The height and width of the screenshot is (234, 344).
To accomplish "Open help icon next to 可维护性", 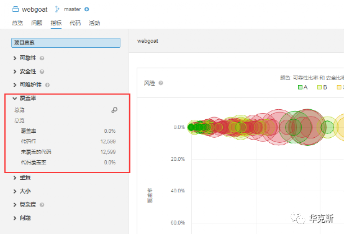I will coord(47,85).
